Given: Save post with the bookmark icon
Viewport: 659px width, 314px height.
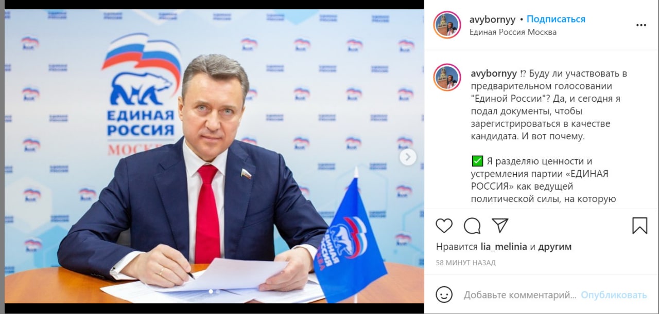Looking at the screenshot, I should [640, 226].
